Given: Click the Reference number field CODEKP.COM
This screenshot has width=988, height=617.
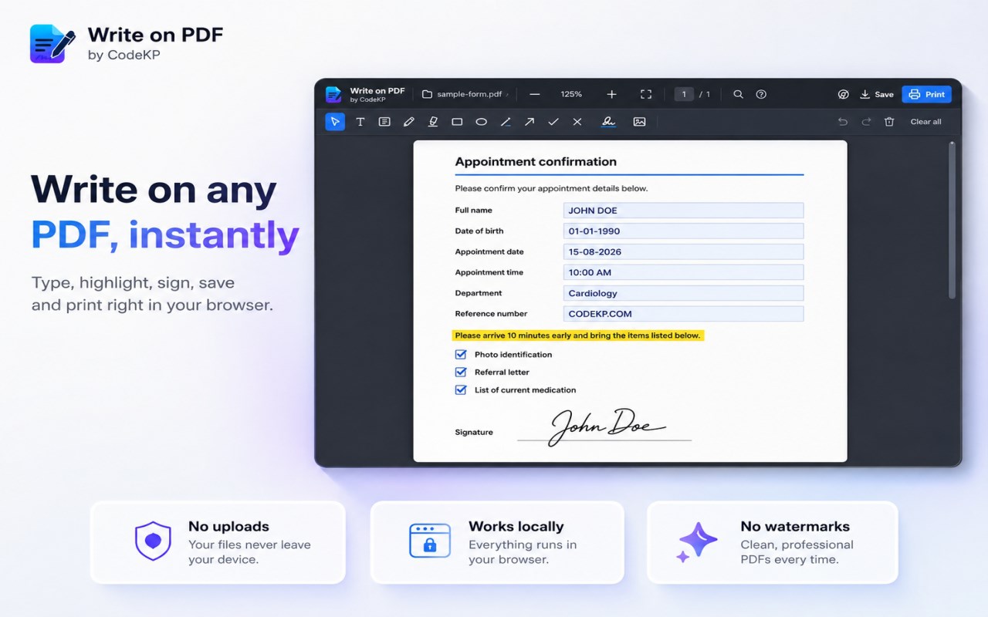Looking at the screenshot, I should [x=683, y=314].
